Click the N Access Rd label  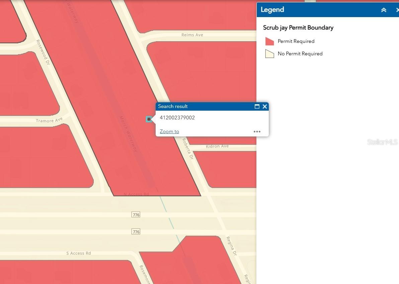(136, 194)
